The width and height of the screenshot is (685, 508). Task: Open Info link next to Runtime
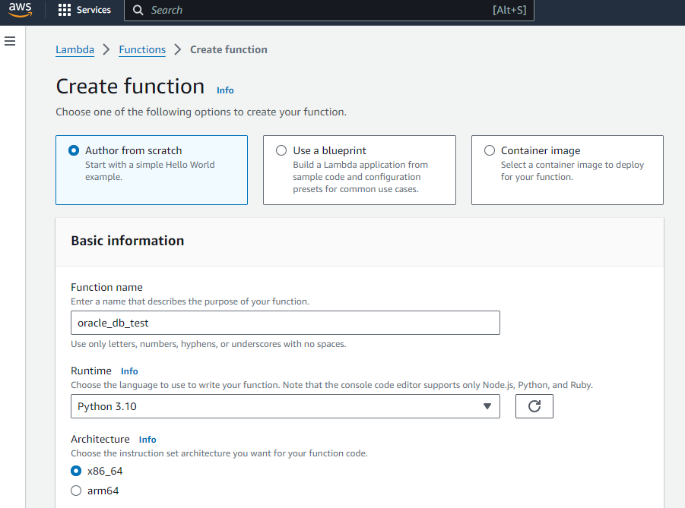(129, 371)
